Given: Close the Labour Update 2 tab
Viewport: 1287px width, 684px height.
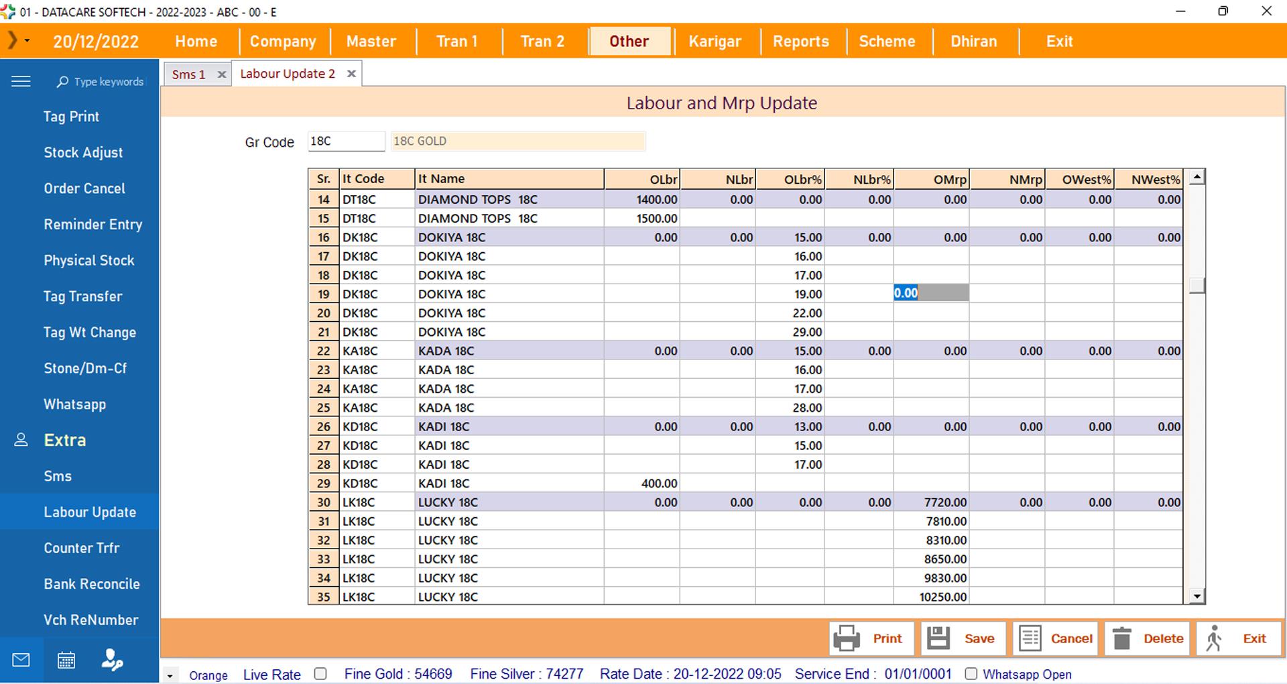Looking at the screenshot, I should 351,74.
